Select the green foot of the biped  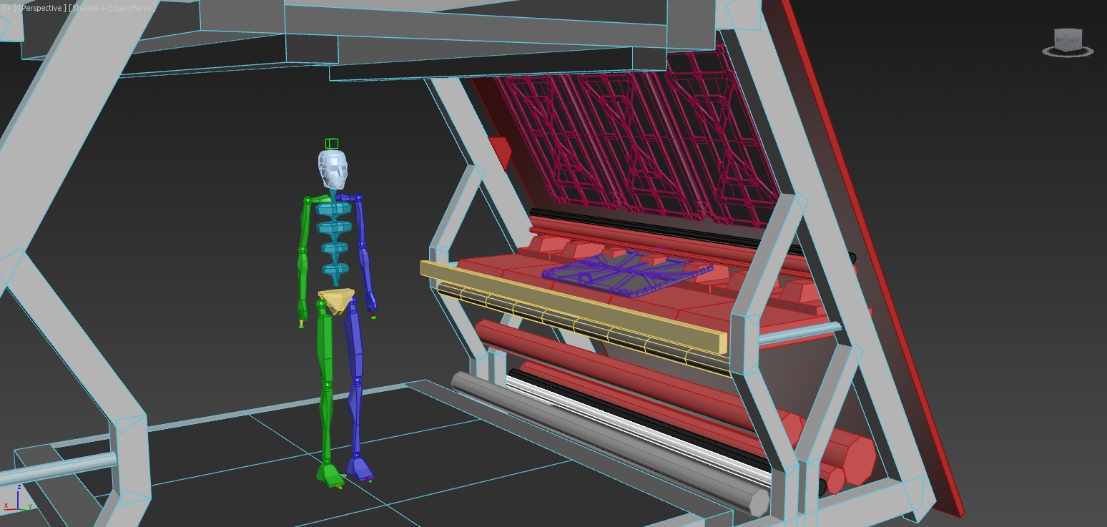pos(330,474)
